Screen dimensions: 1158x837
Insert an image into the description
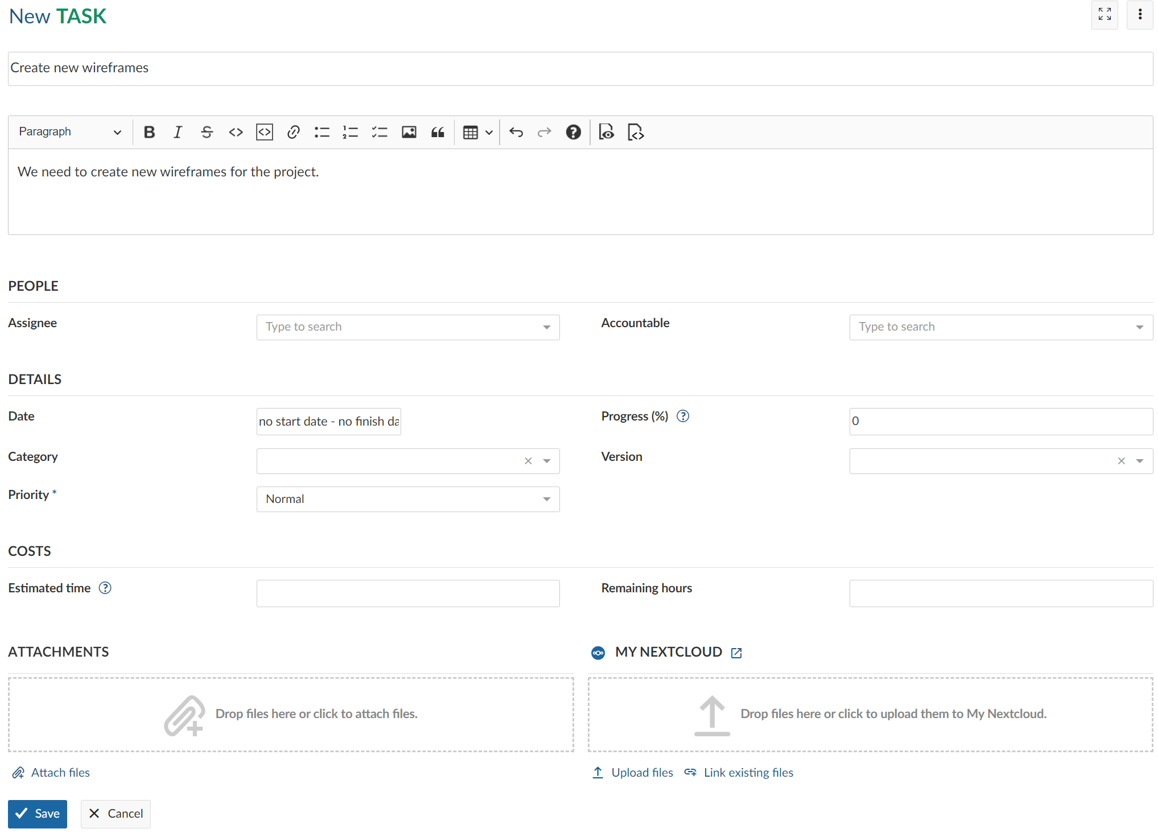pos(409,132)
